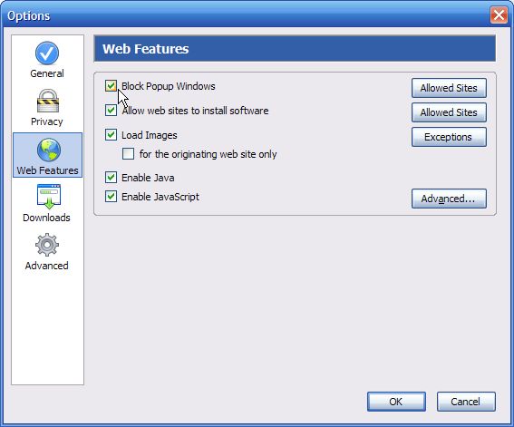This screenshot has width=514, height=427.
Task: Select the Privacy padlock icon
Action: click(48, 101)
